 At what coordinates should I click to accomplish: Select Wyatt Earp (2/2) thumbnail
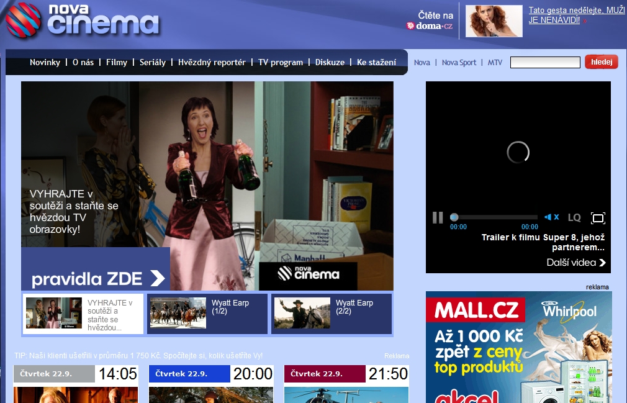[302, 313]
